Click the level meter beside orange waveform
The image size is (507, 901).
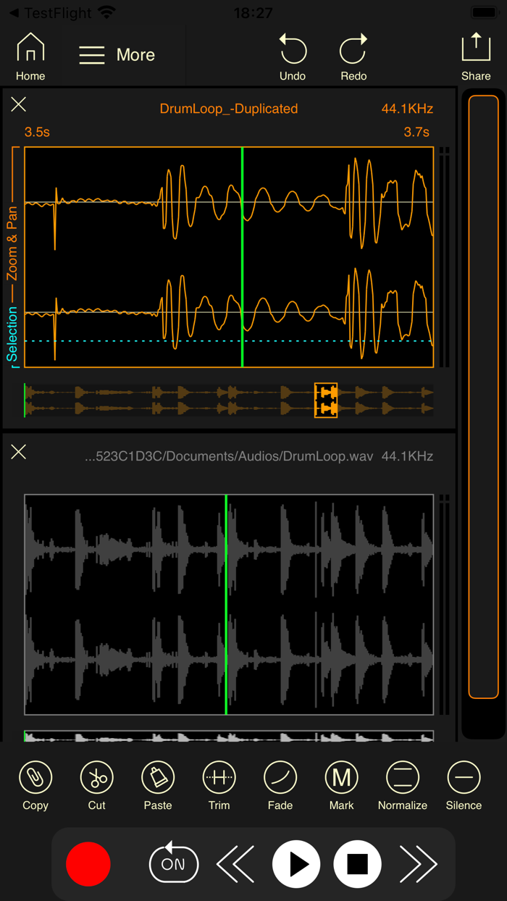[444, 257]
